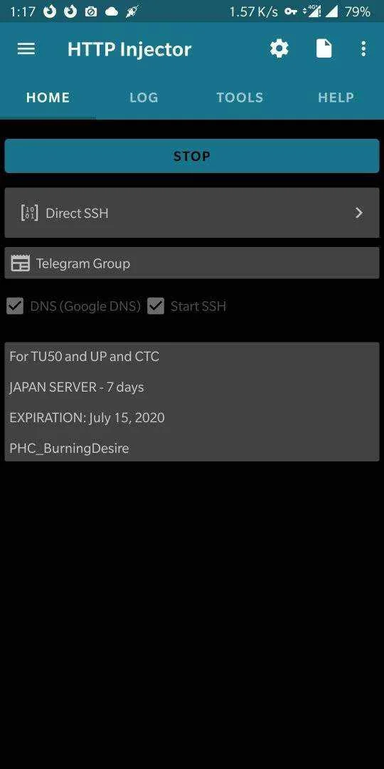Open the hamburger navigation menu

point(26,48)
